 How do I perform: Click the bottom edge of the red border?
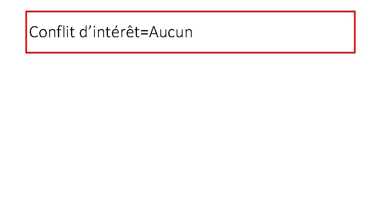[x=190, y=52]
